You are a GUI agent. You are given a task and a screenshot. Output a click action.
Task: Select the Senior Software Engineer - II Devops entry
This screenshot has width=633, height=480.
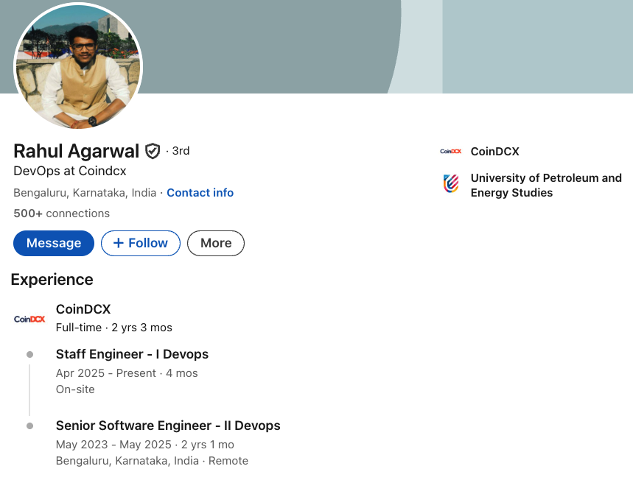[x=167, y=426]
